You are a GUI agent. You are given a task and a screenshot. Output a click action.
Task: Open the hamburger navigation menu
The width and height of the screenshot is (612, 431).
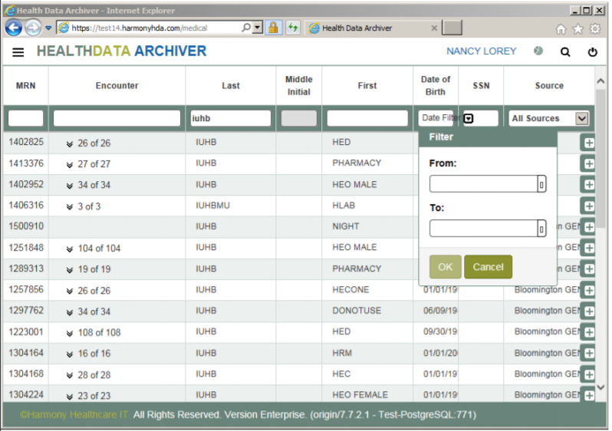coord(18,52)
